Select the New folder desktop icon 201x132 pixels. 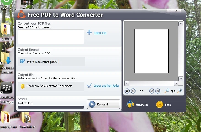(x=27, y=120)
